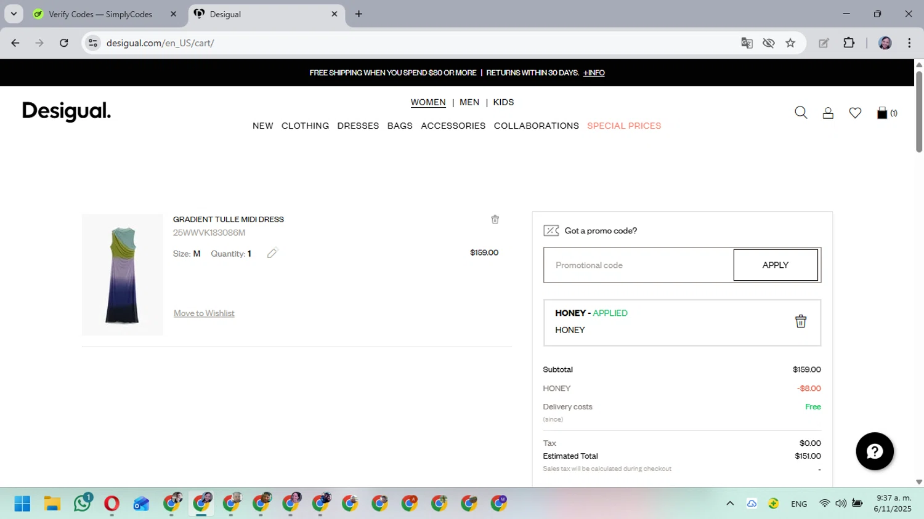
Task: Open WhatsApp from the taskbar
Action: pyautogui.click(x=82, y=504)
